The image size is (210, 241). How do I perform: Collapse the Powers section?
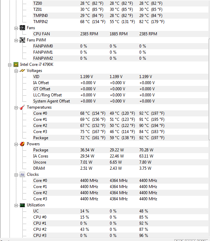pos(16,145)
